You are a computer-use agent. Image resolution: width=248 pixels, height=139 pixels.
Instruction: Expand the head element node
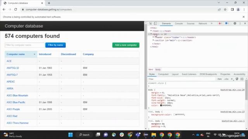pos(151,31)
